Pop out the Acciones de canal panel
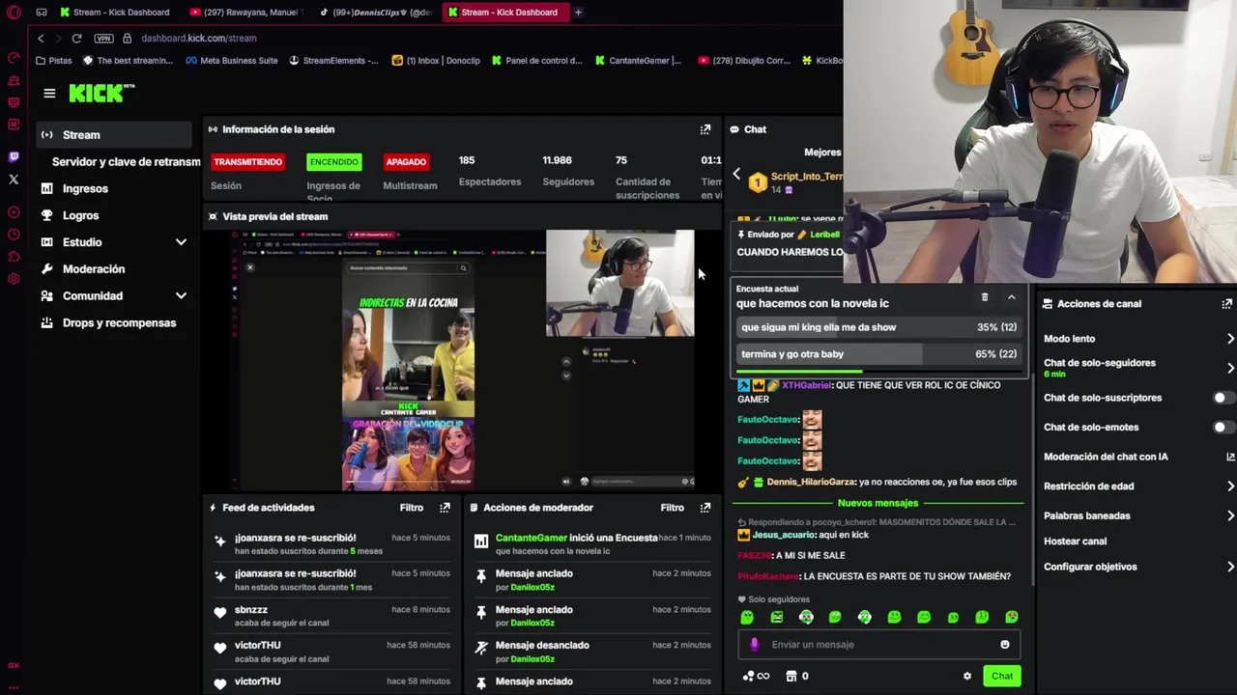The height and width of the screenshot is (695, 1237). (1226, 304)
